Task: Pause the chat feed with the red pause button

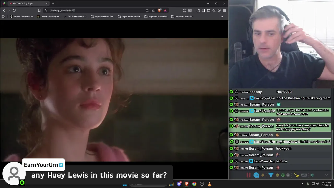Action: (x=248, y=175)
